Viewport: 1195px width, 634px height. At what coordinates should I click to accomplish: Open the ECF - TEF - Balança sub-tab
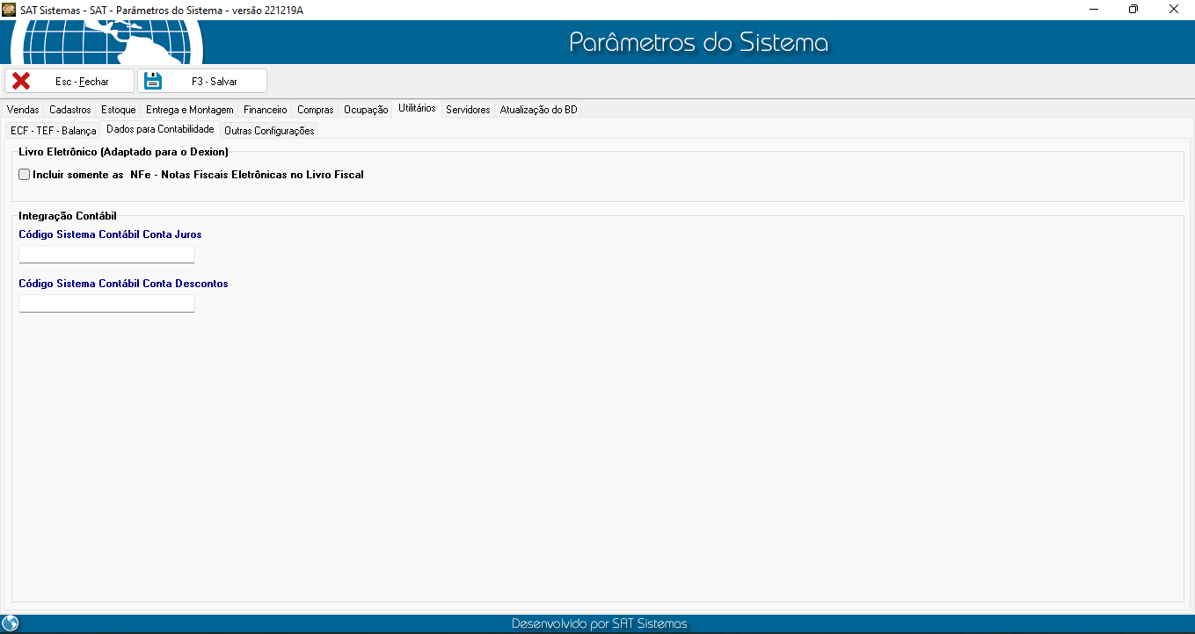tap(53, 131)
